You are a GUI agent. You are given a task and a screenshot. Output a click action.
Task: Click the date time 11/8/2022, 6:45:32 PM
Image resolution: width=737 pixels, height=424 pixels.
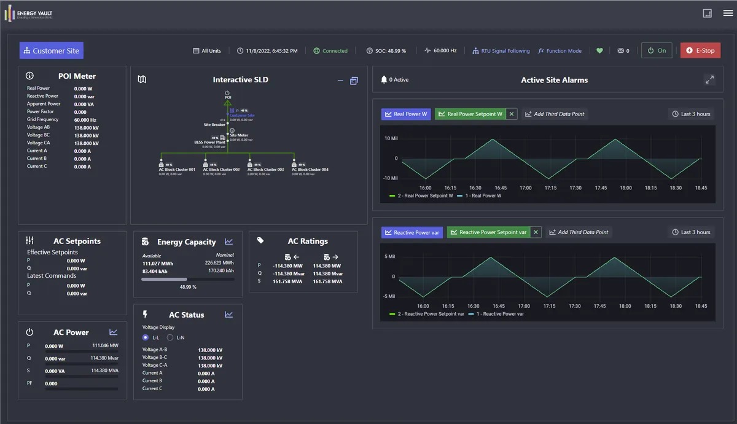(x=267, y=51)
